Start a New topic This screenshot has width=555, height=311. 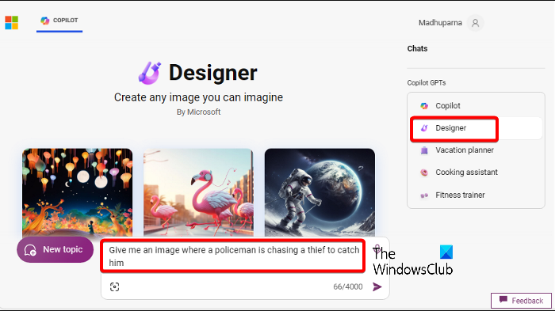pyautogui.click(x=55, y=249)
